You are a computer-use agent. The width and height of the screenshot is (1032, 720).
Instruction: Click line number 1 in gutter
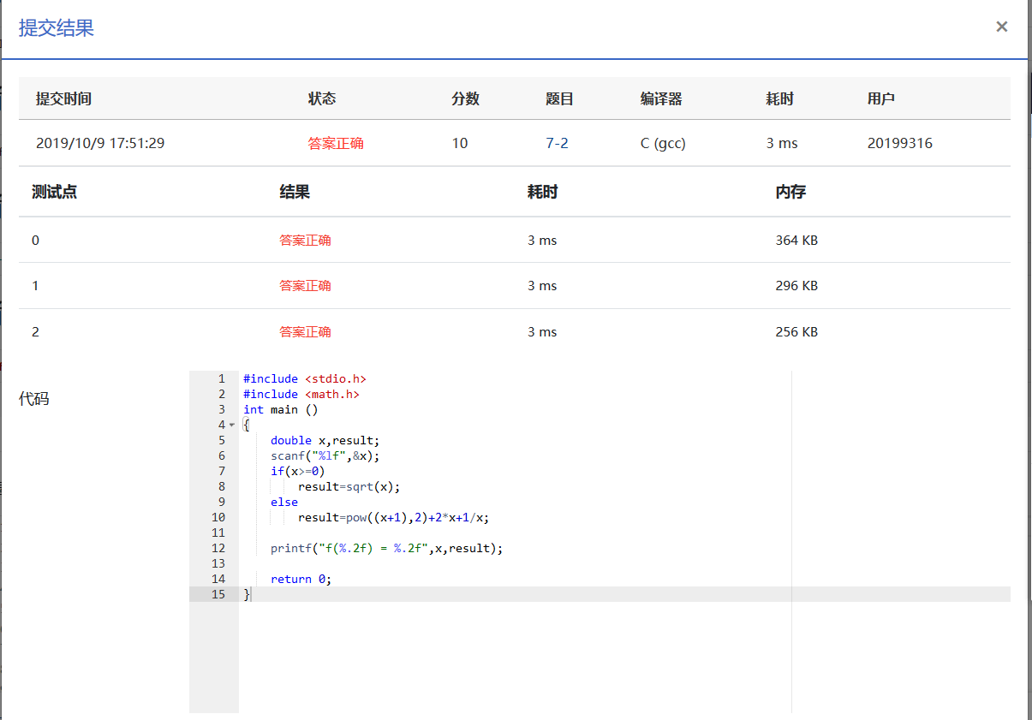point(222,378)
